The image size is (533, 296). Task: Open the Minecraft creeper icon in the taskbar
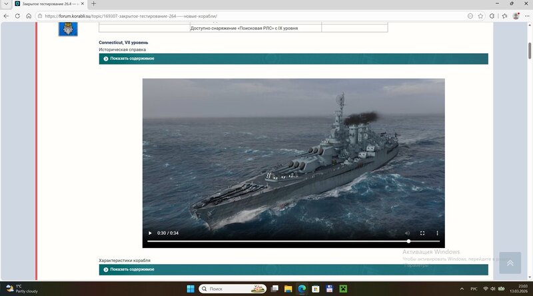(343, 289)
